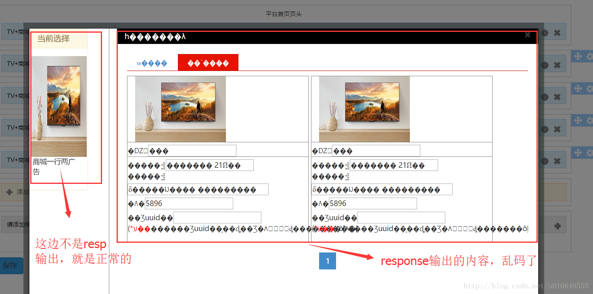Click the 保存 save button
The height and width of the screenshot is (294, 593).
[10, 266]
